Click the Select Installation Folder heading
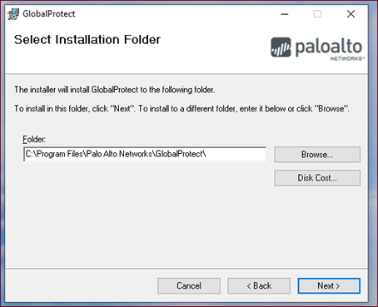378x307 pixels. coord(87,40)
